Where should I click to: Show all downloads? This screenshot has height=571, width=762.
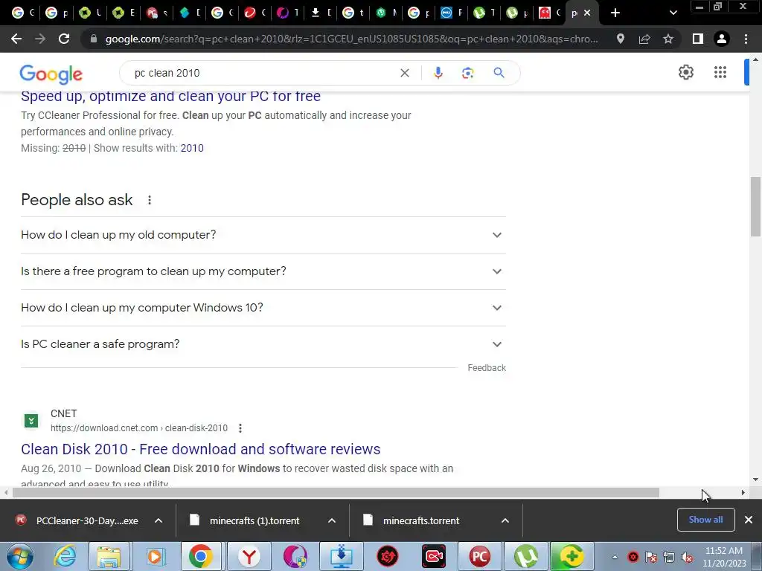705,520
